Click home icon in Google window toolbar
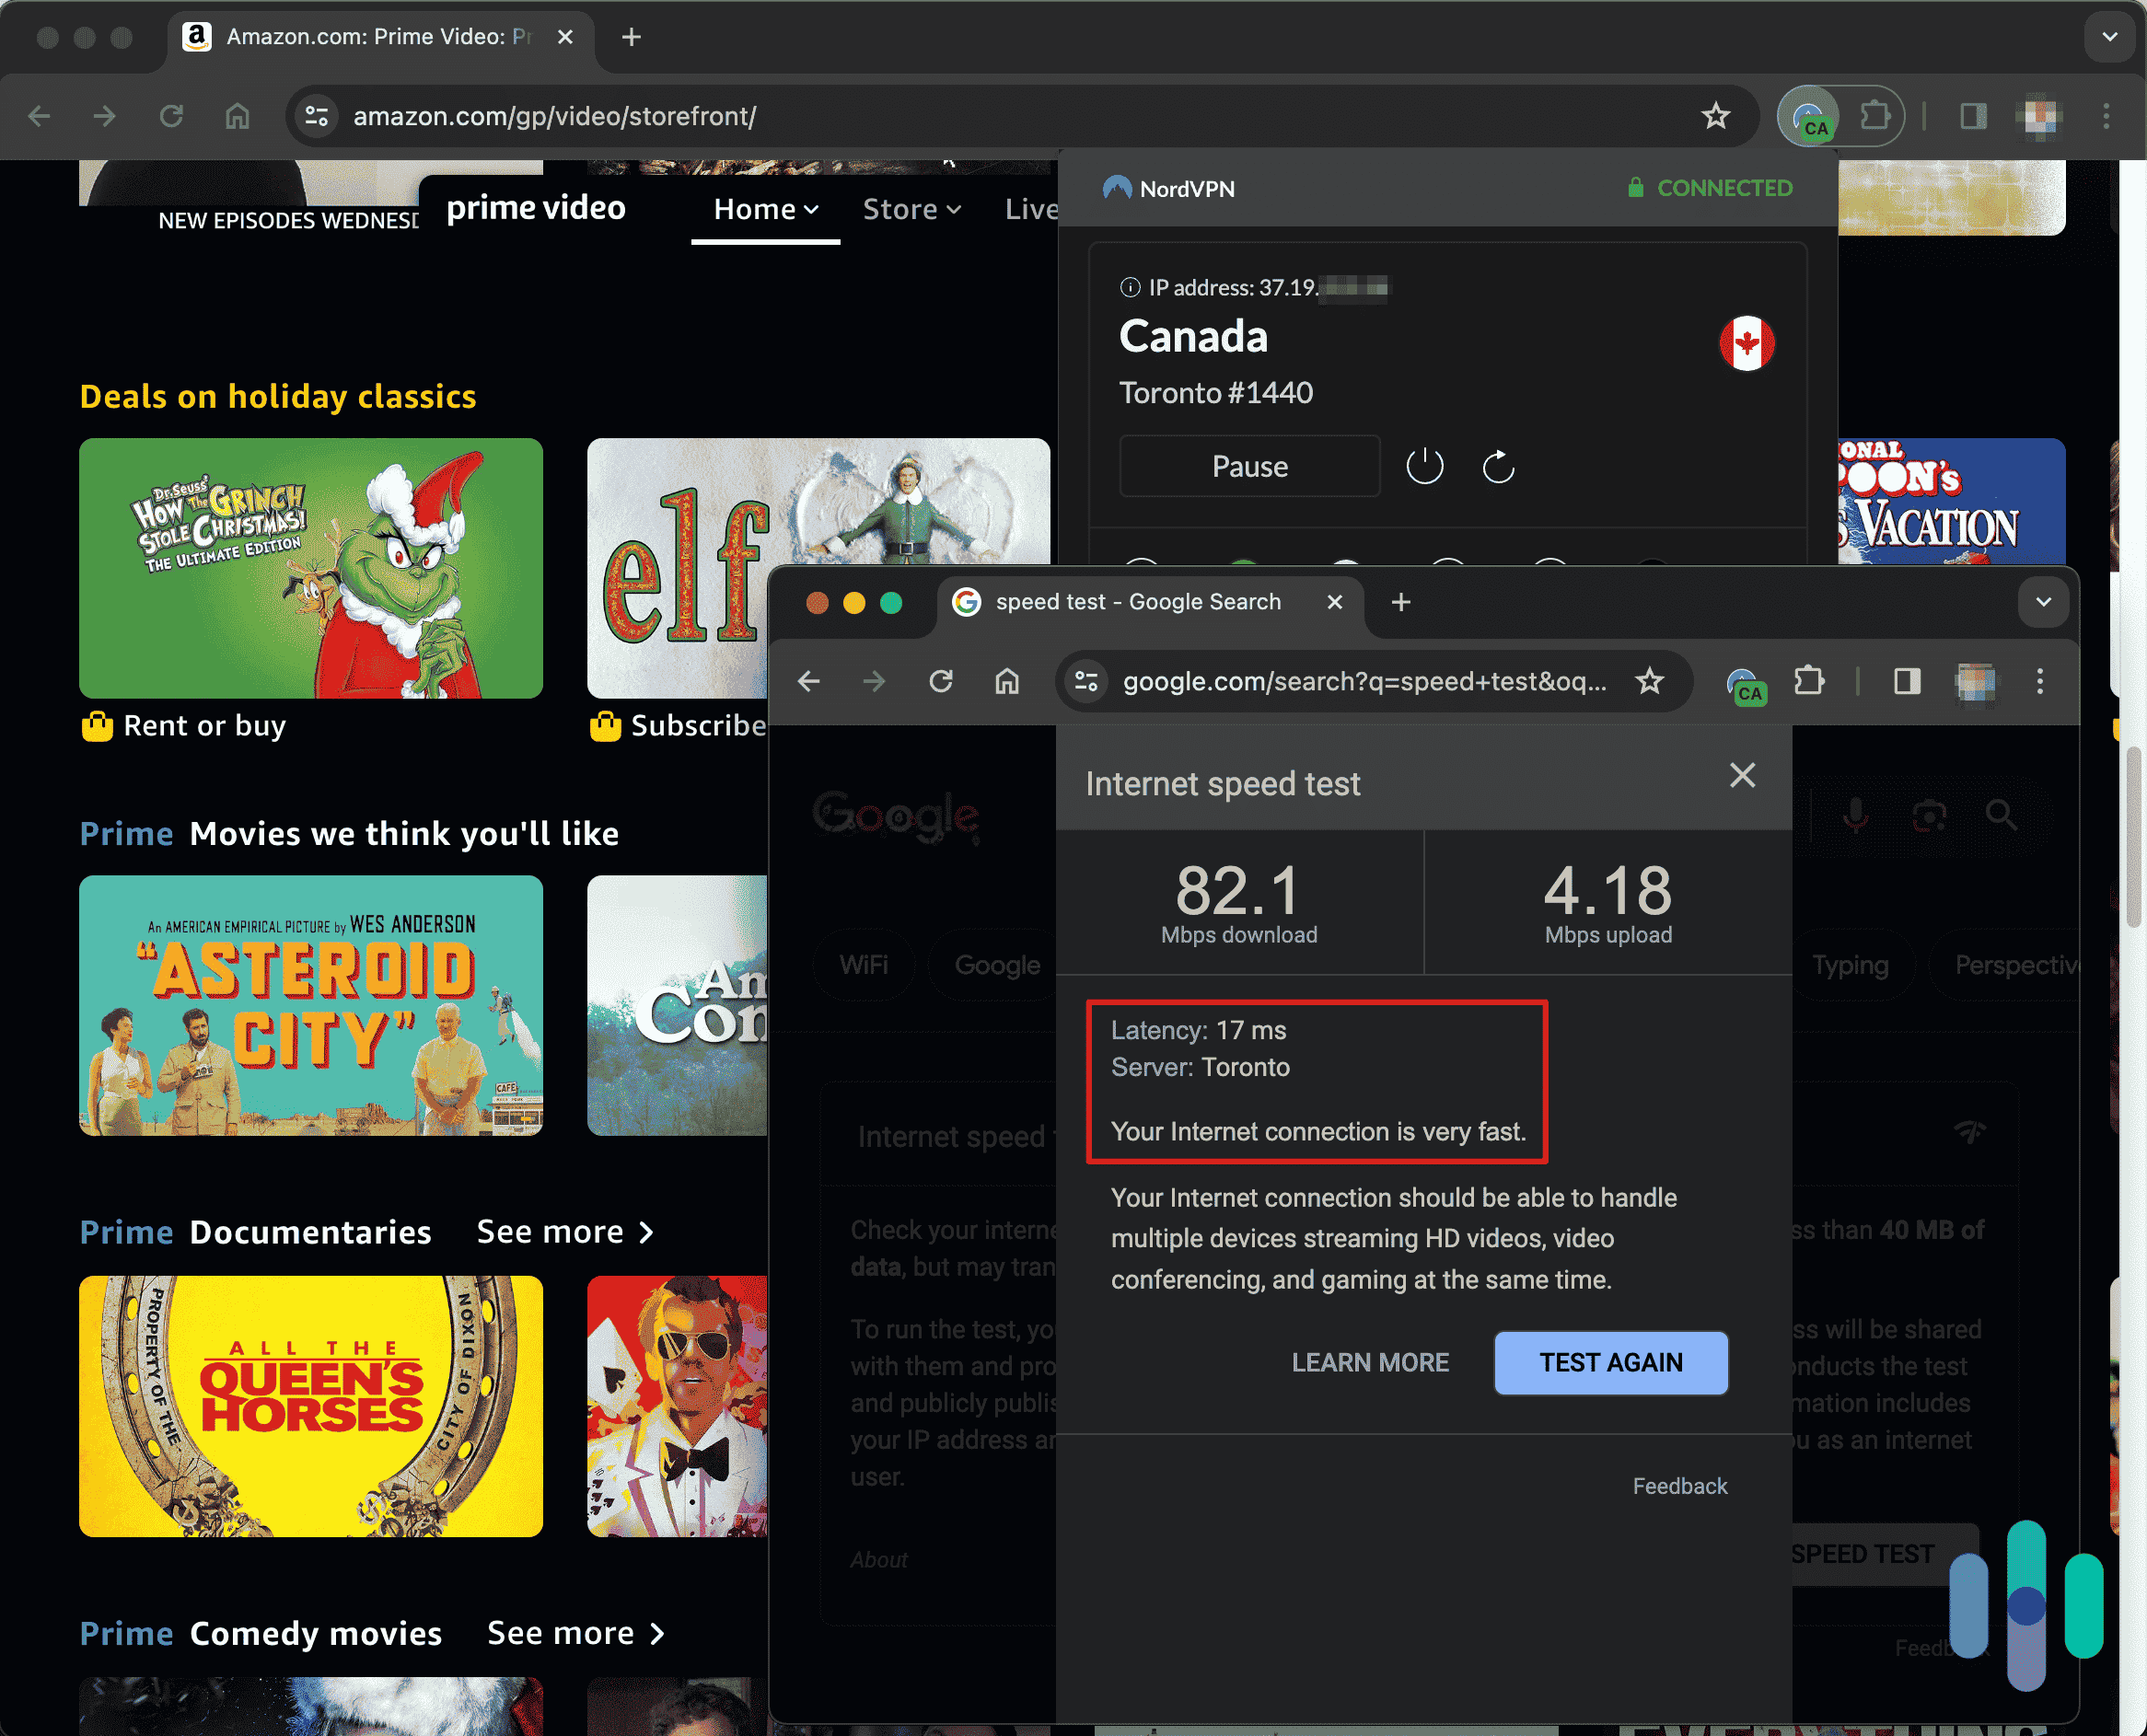The image size is (2147, 1736). click(1007, 681)
